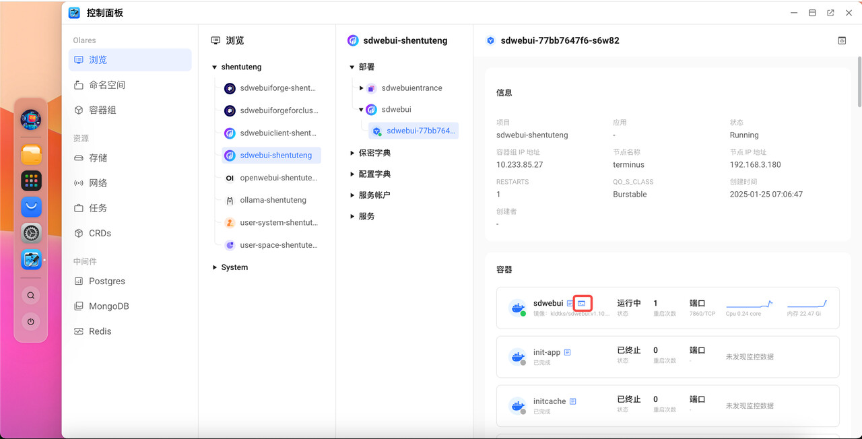Click the initcache container Docker icon
The image size is (862, 439).
pyautogui.click(x=518, y=405)
